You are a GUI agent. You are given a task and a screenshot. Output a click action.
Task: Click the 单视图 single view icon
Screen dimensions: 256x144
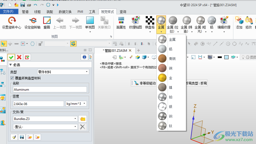[x=90, y=21]
